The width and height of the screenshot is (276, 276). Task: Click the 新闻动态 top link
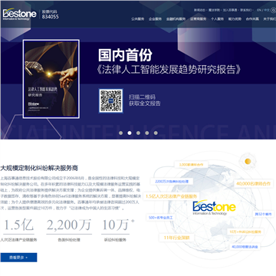click(x=199, y=10)
